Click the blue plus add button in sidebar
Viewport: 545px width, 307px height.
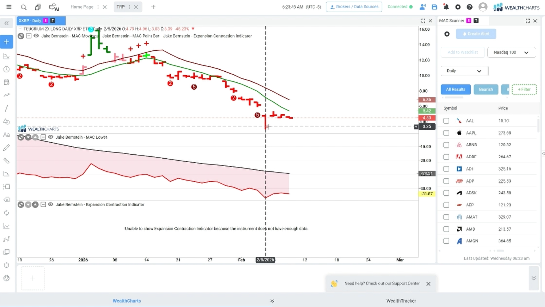click(x=7, y=42)
